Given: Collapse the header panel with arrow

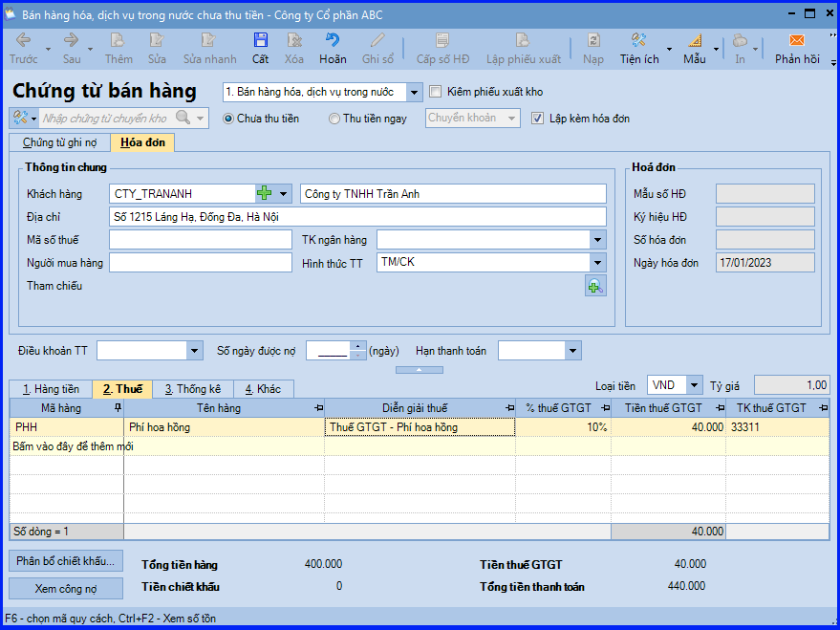Looking at the screenshot, I should (420, 370).
